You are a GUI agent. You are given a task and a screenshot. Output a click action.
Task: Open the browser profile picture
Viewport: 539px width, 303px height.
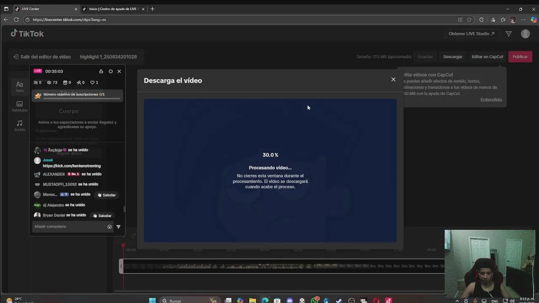[513, 19]
